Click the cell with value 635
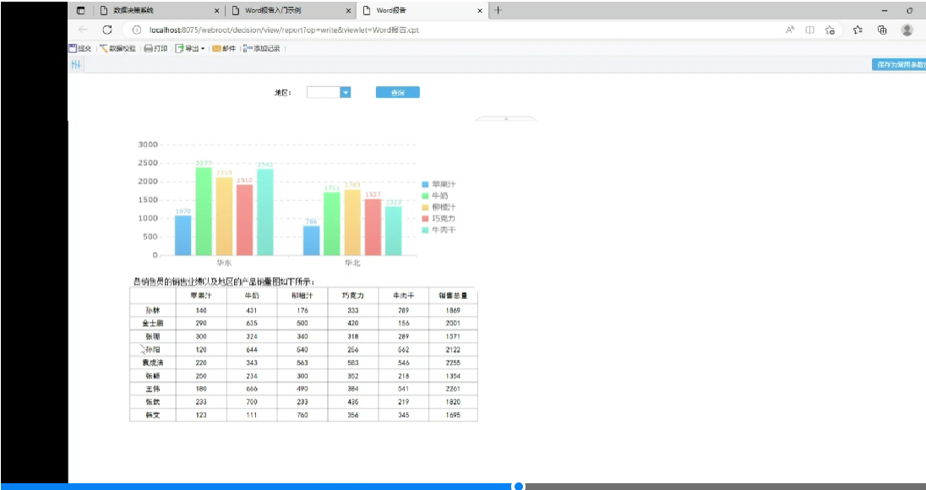The image size is (926, 490). click(x=252, y=323)
